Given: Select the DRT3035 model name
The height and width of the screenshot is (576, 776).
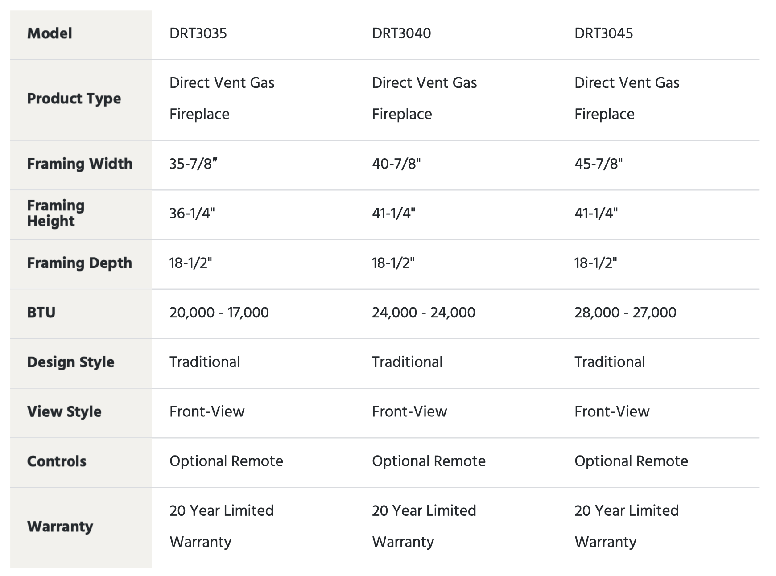Looking at the screenshot, I should (x=198, y=33).
